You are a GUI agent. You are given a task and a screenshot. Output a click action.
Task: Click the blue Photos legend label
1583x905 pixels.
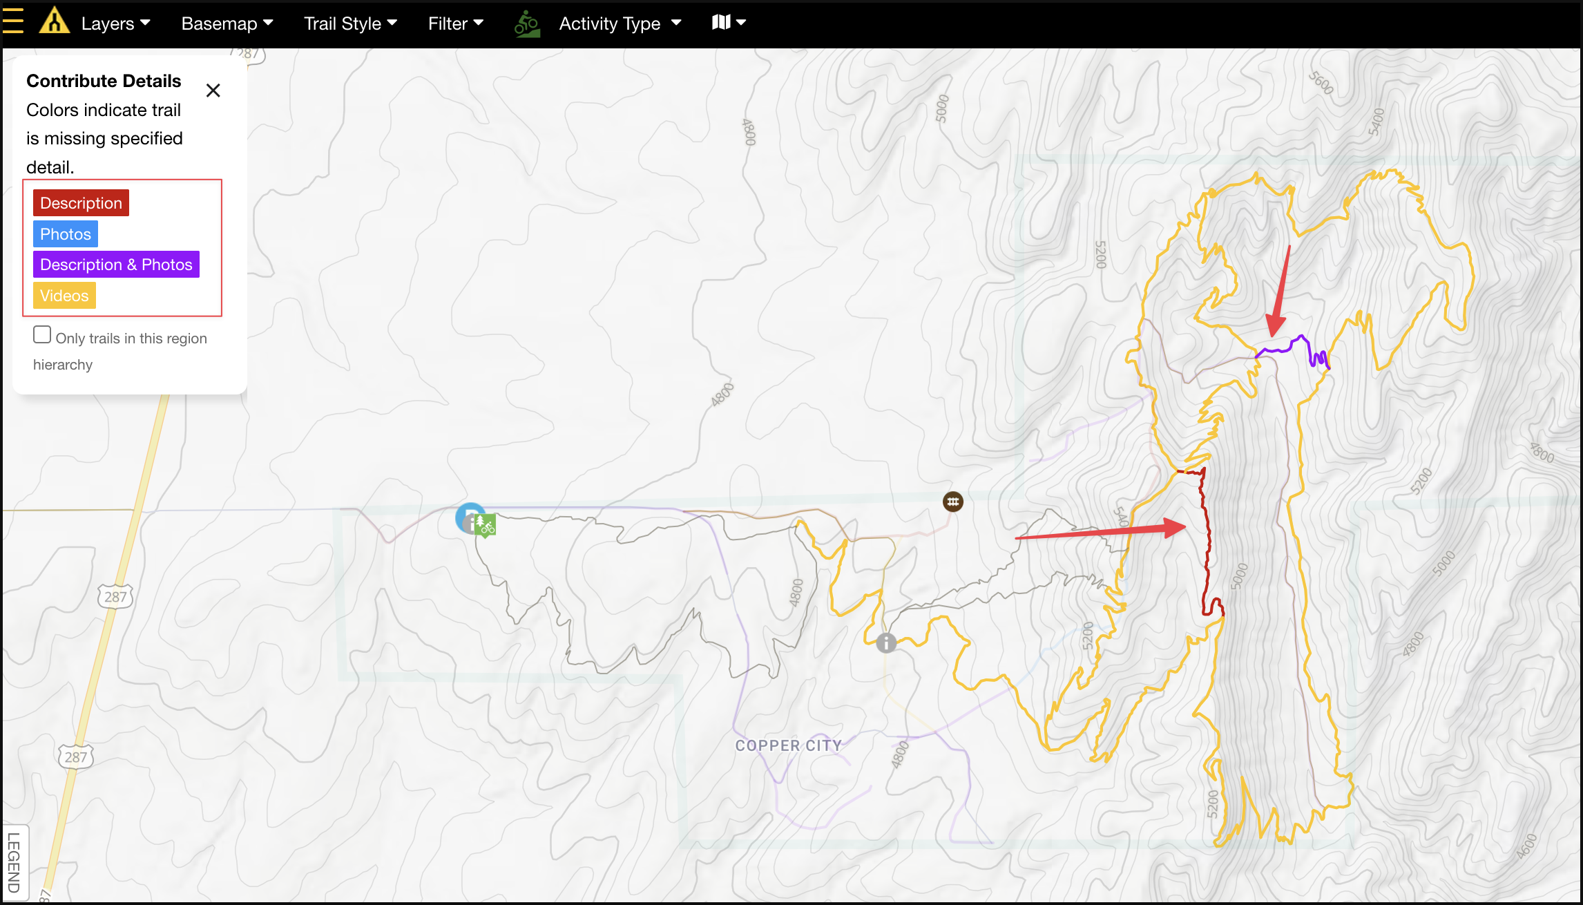tap(66, 234)
